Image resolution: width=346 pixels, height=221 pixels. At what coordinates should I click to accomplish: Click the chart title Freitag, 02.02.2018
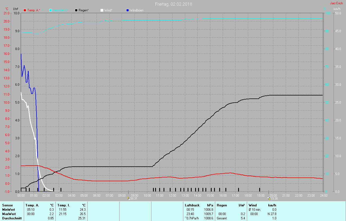pos(174,4)
